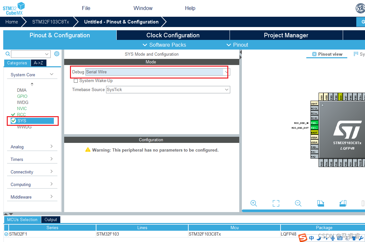The width and height of the screenshot is (365, 242).
Task: Click the Pinout view chip icon
Action: tap(314, 54)
